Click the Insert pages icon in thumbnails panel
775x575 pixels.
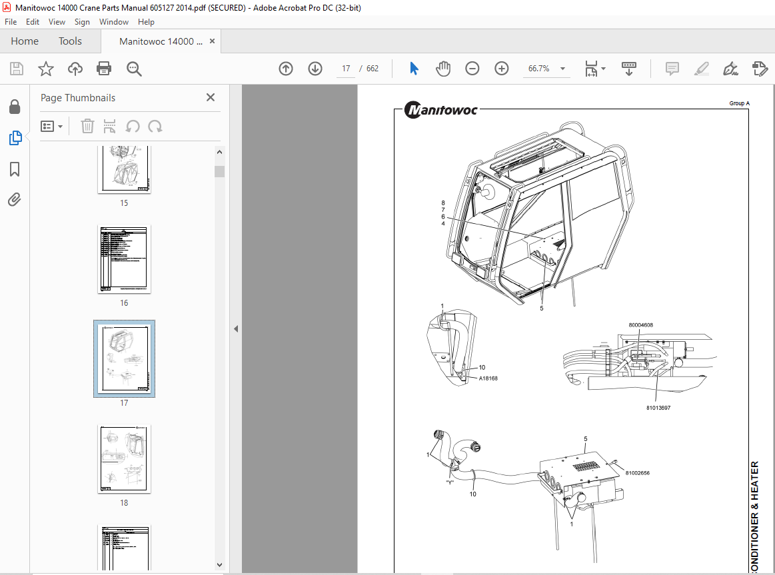[109, 127]
